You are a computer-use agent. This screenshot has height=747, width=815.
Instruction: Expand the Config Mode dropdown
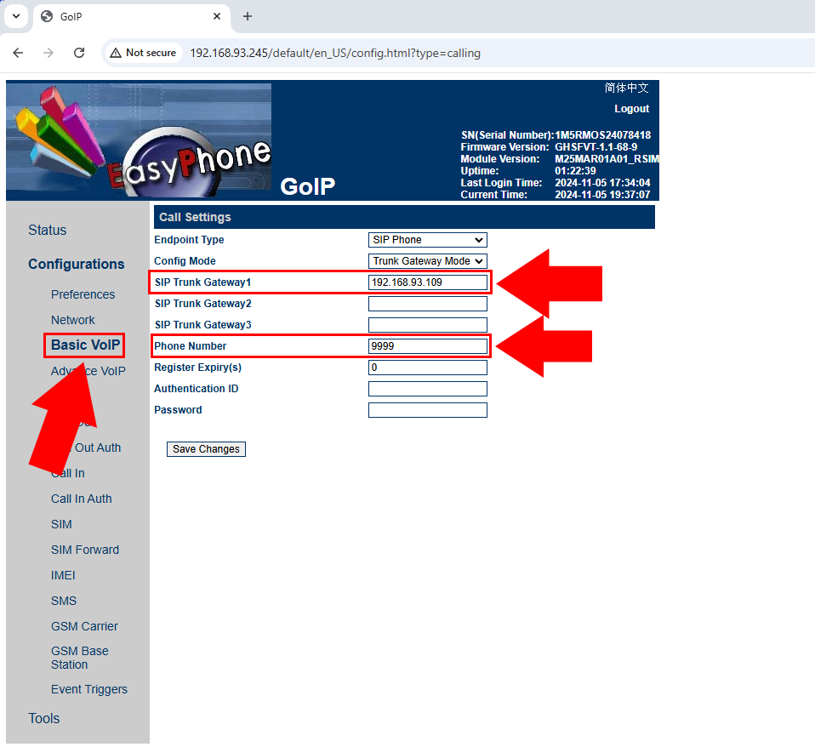coord(427,261)
